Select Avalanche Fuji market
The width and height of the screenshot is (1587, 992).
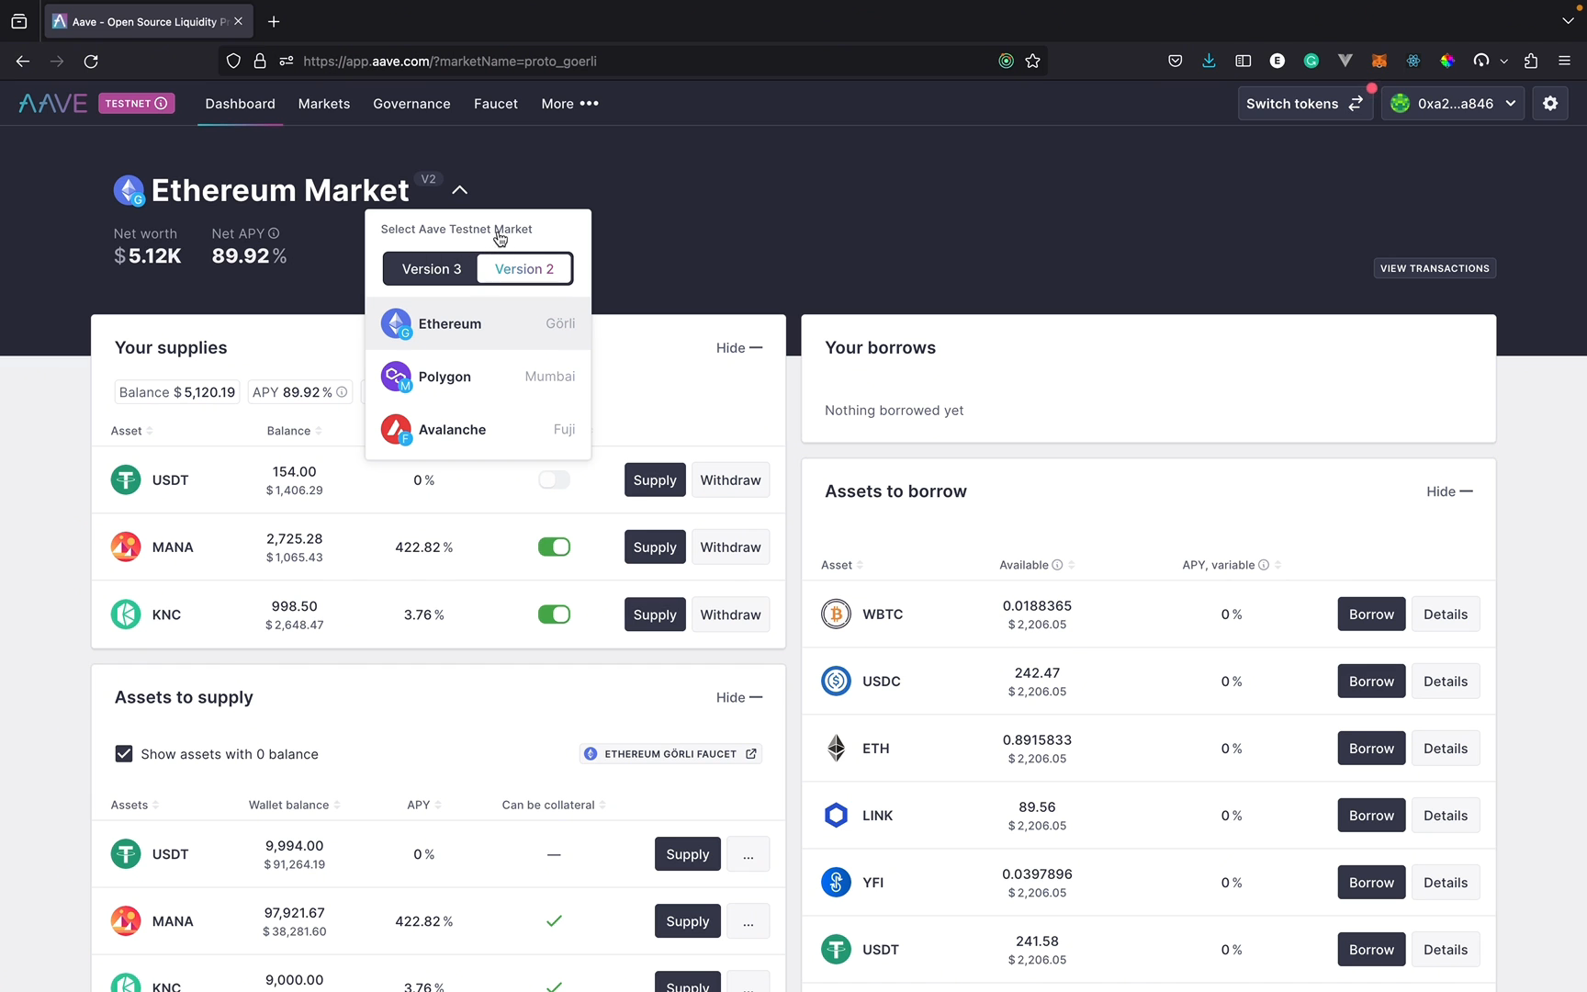click(x=478, y=430)
